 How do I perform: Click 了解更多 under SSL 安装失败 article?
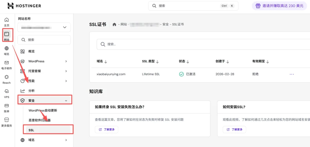(106, 129)
